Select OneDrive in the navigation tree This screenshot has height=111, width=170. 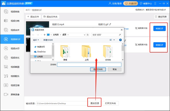tap(40, 52)
